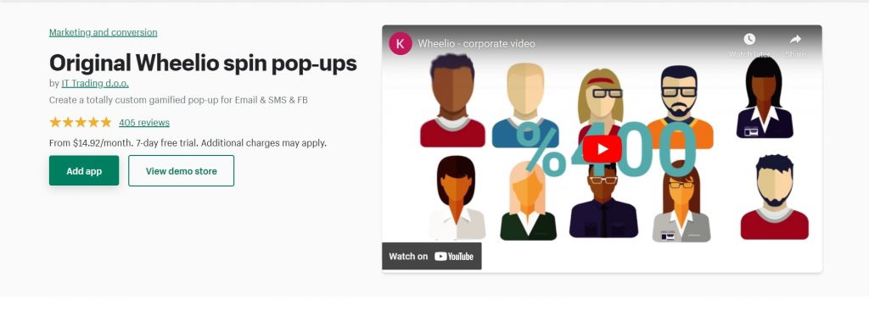869x316 pixels.
Task: Click the bearded avatar with glasses in orange shirt
Action: (680, 106)
